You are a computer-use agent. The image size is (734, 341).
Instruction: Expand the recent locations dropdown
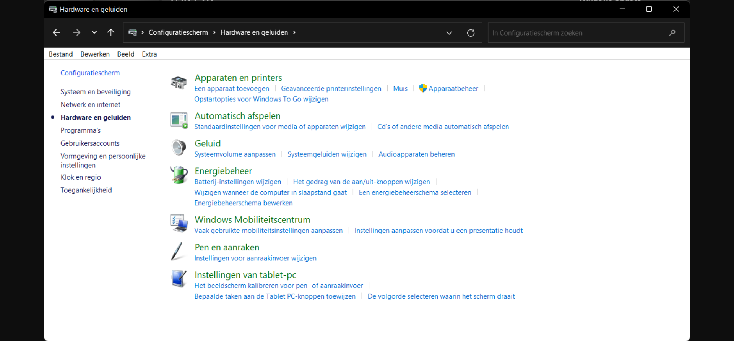coord(94,33)
